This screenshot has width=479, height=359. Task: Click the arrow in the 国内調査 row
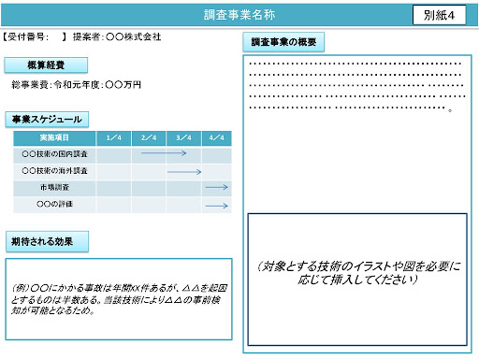point(164,153)
